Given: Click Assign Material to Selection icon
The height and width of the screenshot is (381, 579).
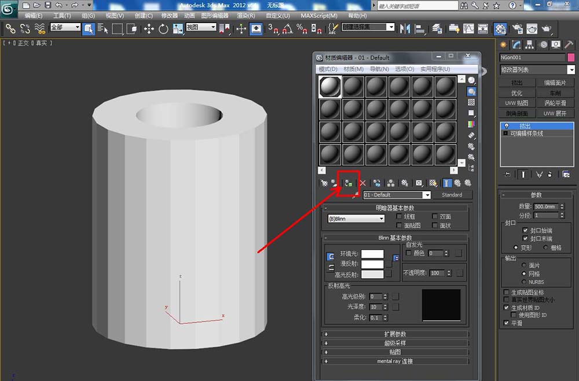Looking at the screenshot, I should click(x=348, y=183).
